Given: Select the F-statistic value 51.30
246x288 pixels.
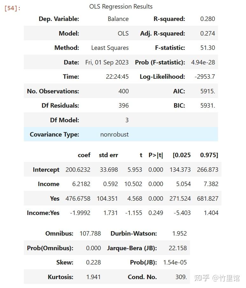Looking at the screenshot, I should pos(207,48).
